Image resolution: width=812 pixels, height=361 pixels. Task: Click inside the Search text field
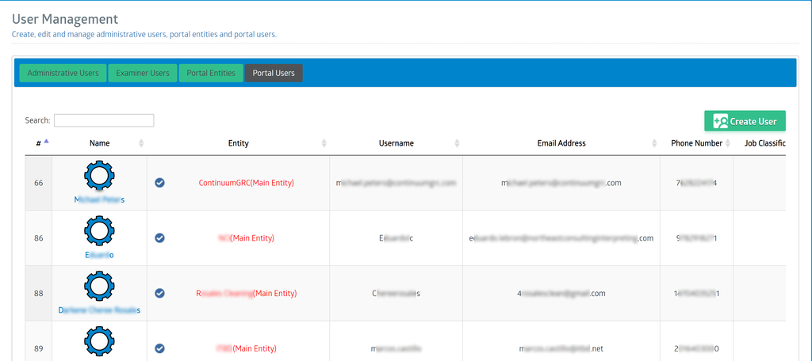pos(104,120)
